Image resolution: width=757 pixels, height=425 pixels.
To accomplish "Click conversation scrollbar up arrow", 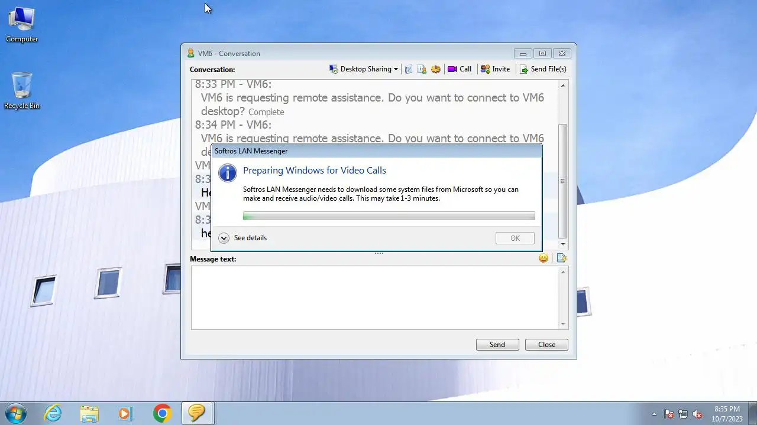I will (563, 86).
